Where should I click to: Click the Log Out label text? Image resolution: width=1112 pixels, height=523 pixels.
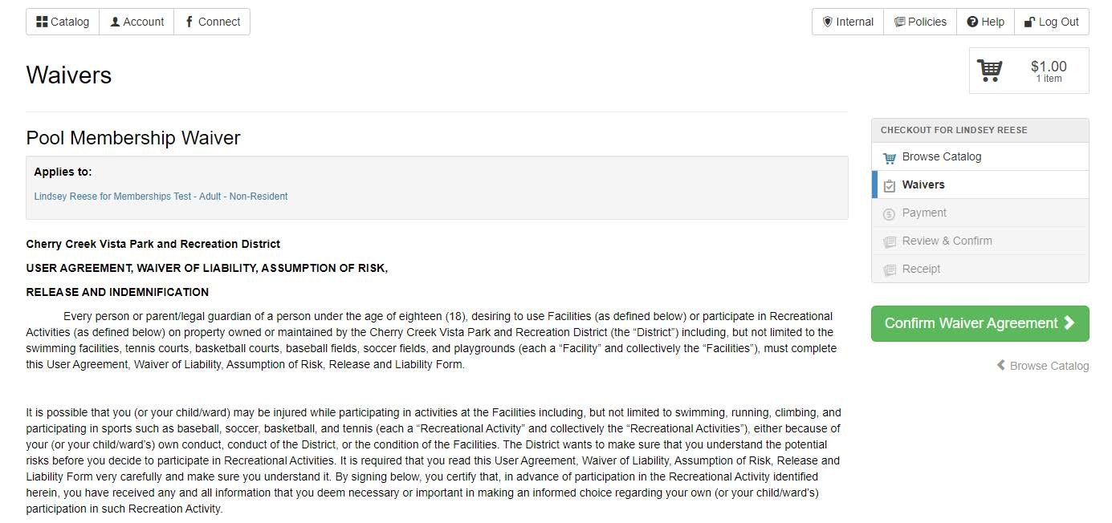coord(1058,22)
